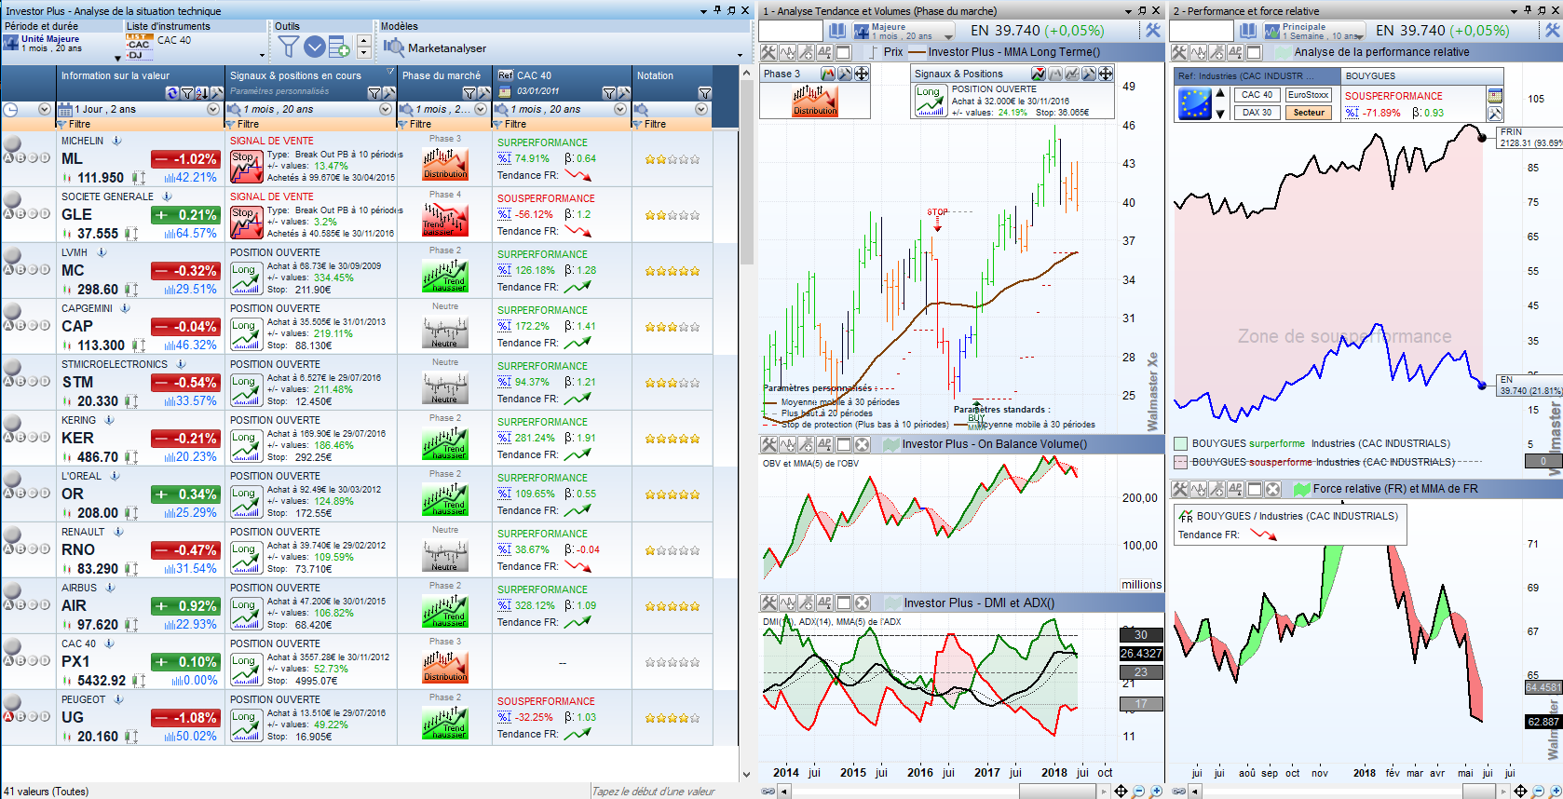The width and height of the screenshot is (1563, 799).
Task: Expand the Marketanalyser models dropdown
Action: (741, 55)
